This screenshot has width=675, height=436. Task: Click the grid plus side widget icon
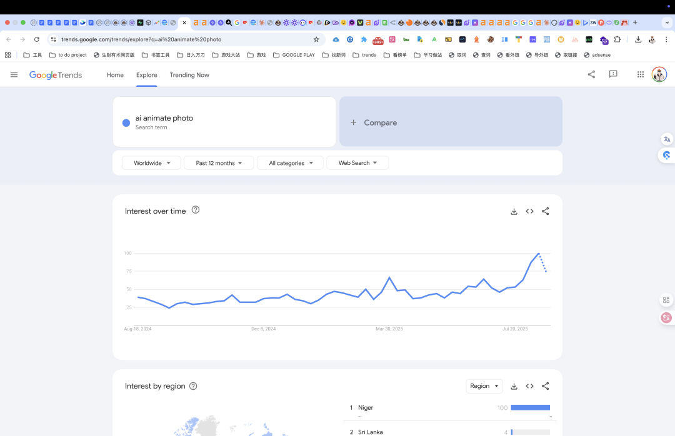[666, 300]
